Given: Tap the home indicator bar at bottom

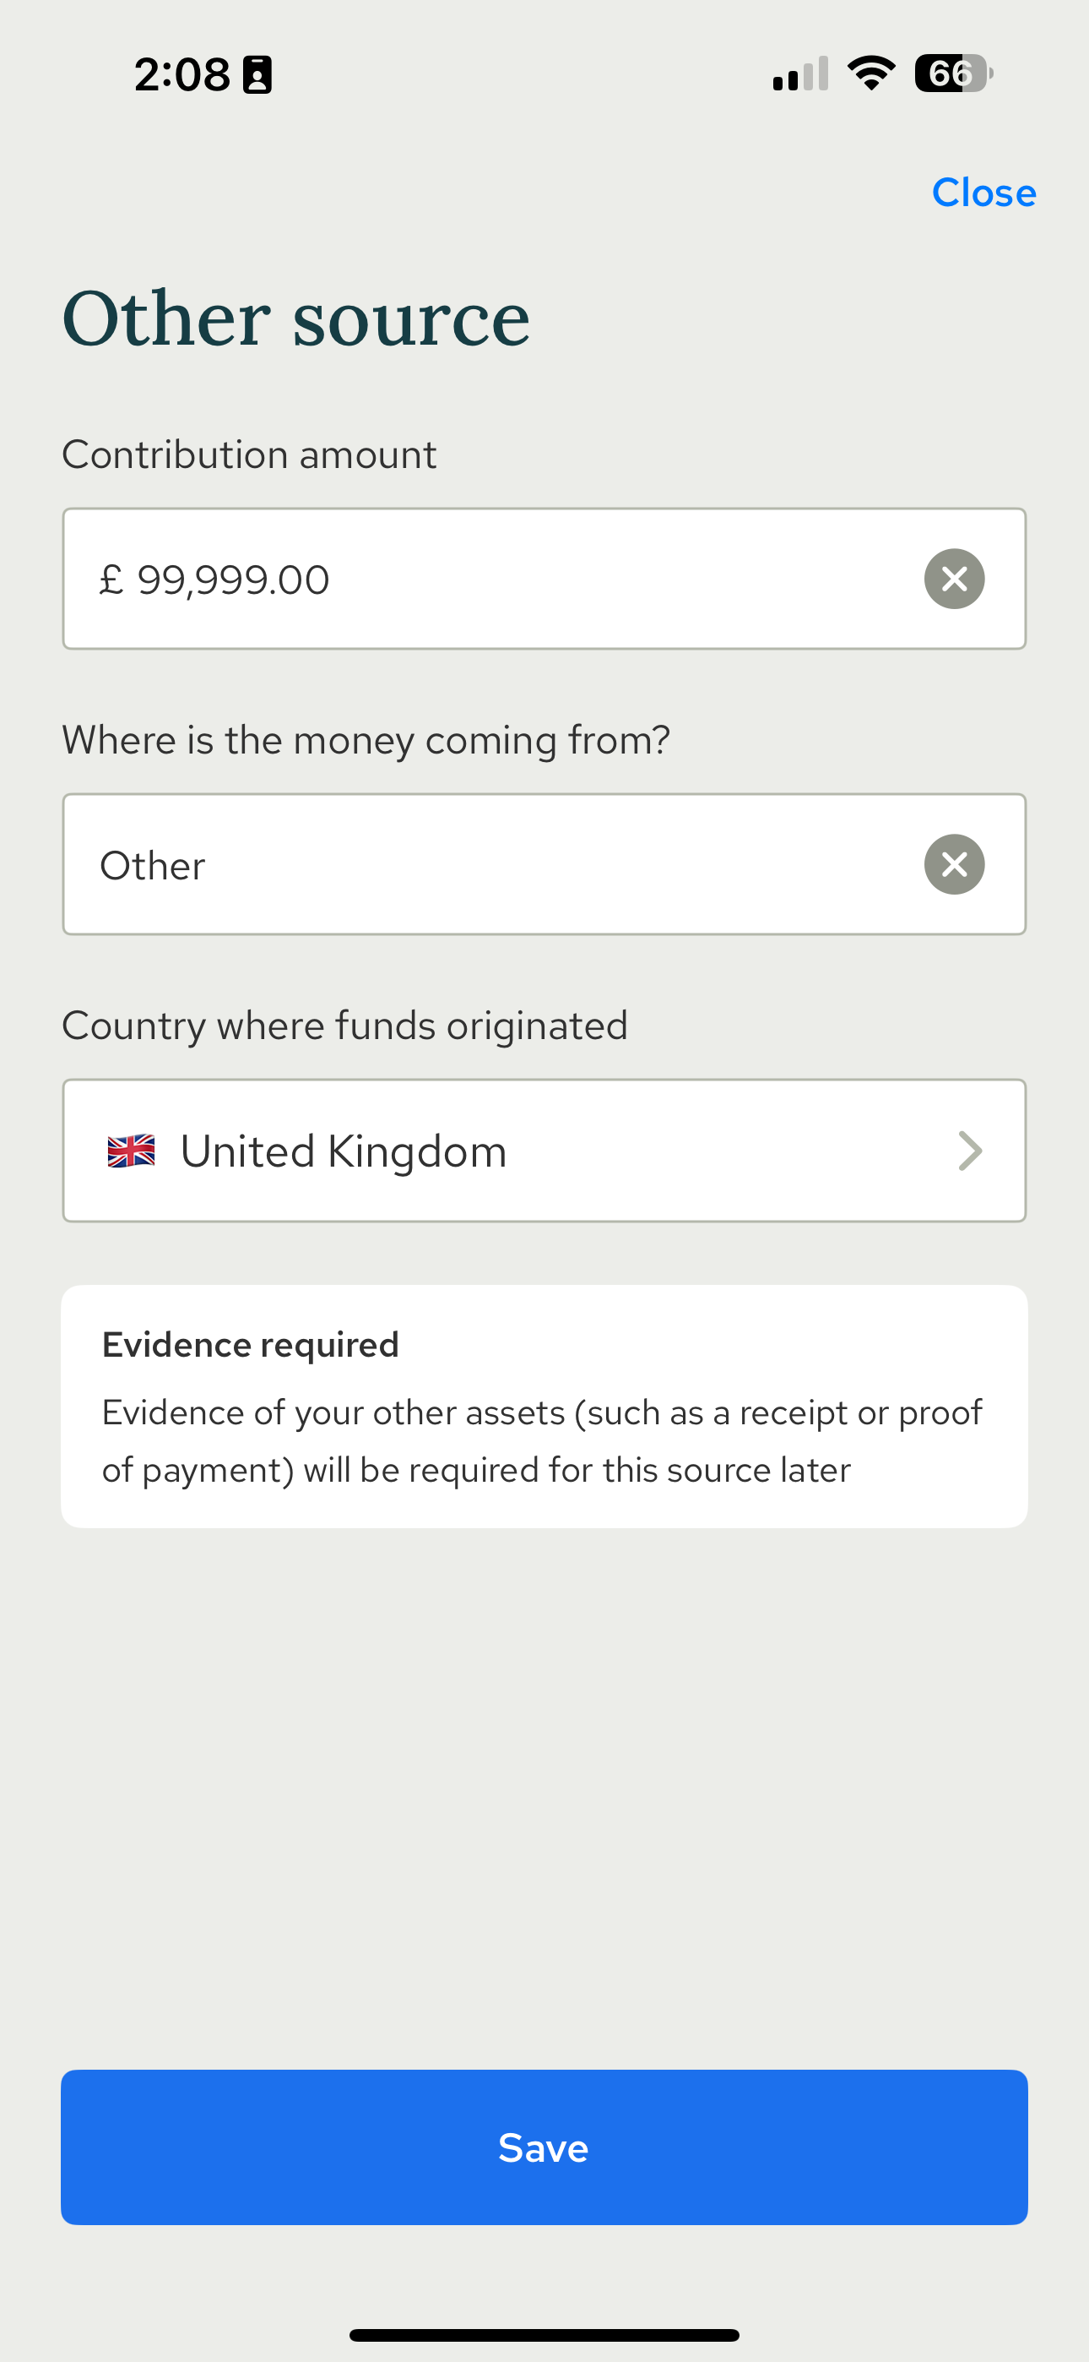Looking at the screenshot, I should tap(544, 2336).
